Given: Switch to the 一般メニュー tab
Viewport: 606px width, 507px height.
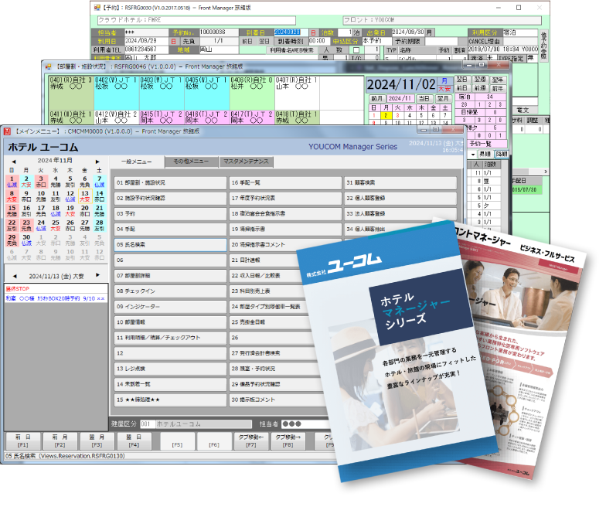Looking at the screenshot, I should [x=137, y=162].
